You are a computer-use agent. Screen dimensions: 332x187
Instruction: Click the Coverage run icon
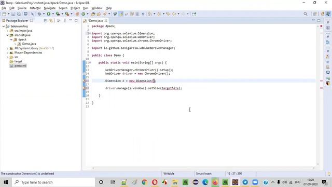click(x=58, y=14)
